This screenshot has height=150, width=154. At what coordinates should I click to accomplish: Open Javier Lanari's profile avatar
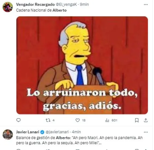(x=8, y=134)
